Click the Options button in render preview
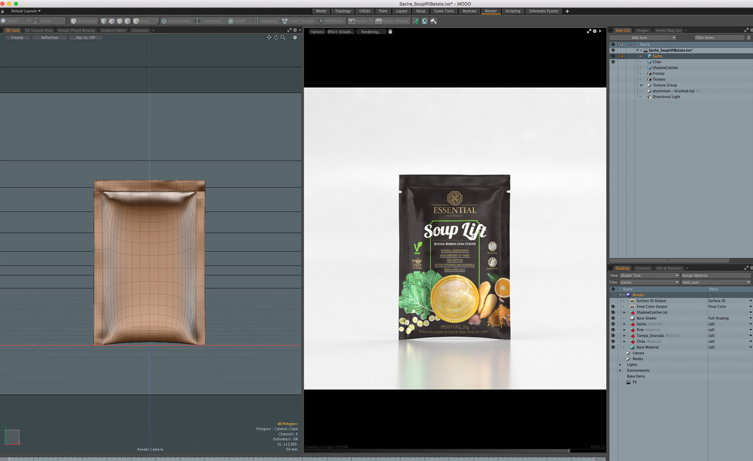 point(317,32)
